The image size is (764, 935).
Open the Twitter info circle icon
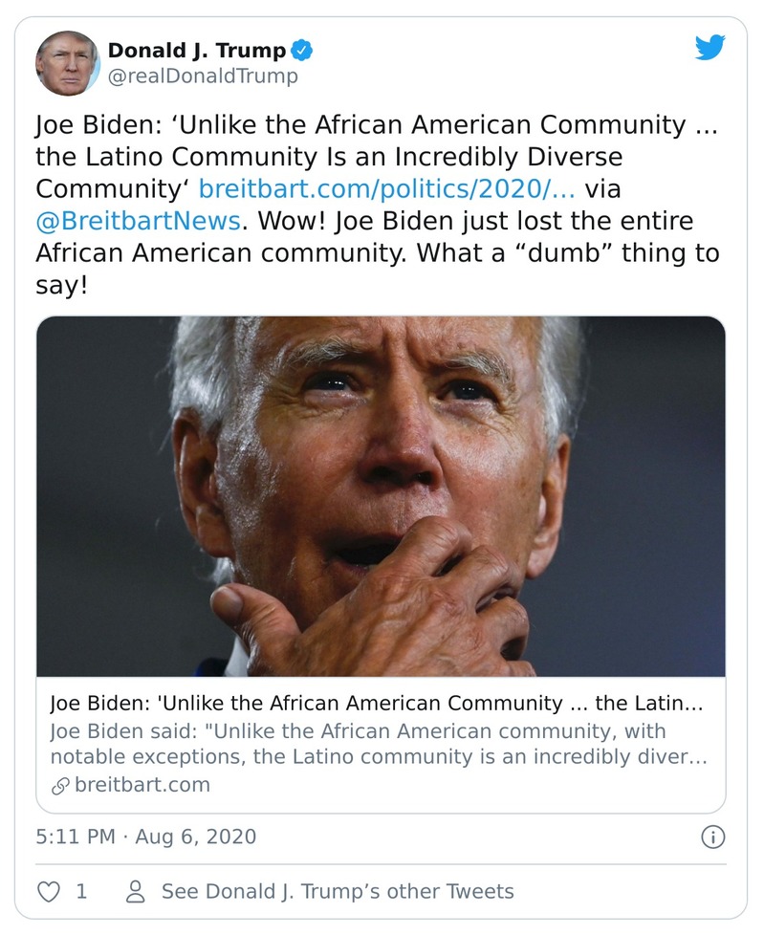coord(712,837)
